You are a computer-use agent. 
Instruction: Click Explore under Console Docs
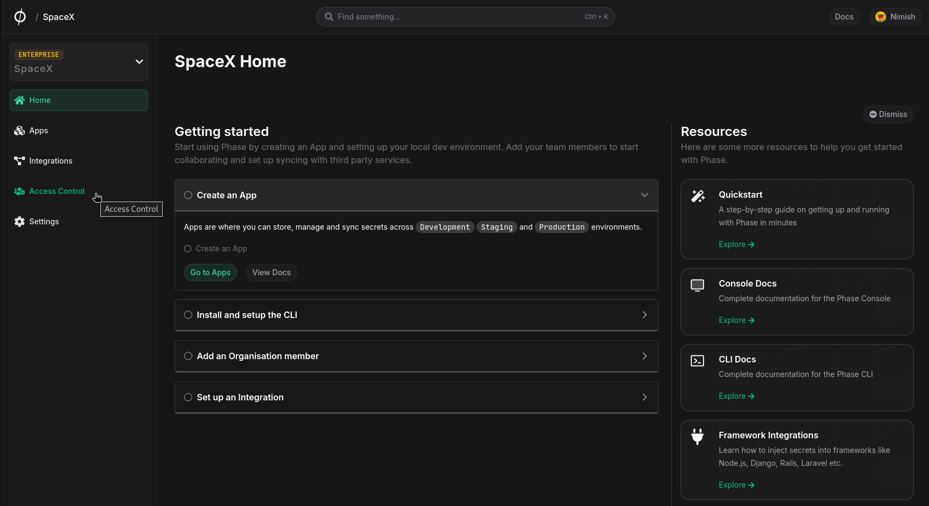pyautogui.click(x=736, y=320)
